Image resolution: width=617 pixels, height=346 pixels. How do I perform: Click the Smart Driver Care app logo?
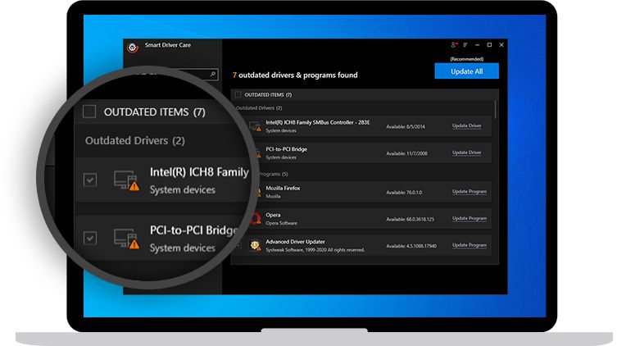pos(133,48)
